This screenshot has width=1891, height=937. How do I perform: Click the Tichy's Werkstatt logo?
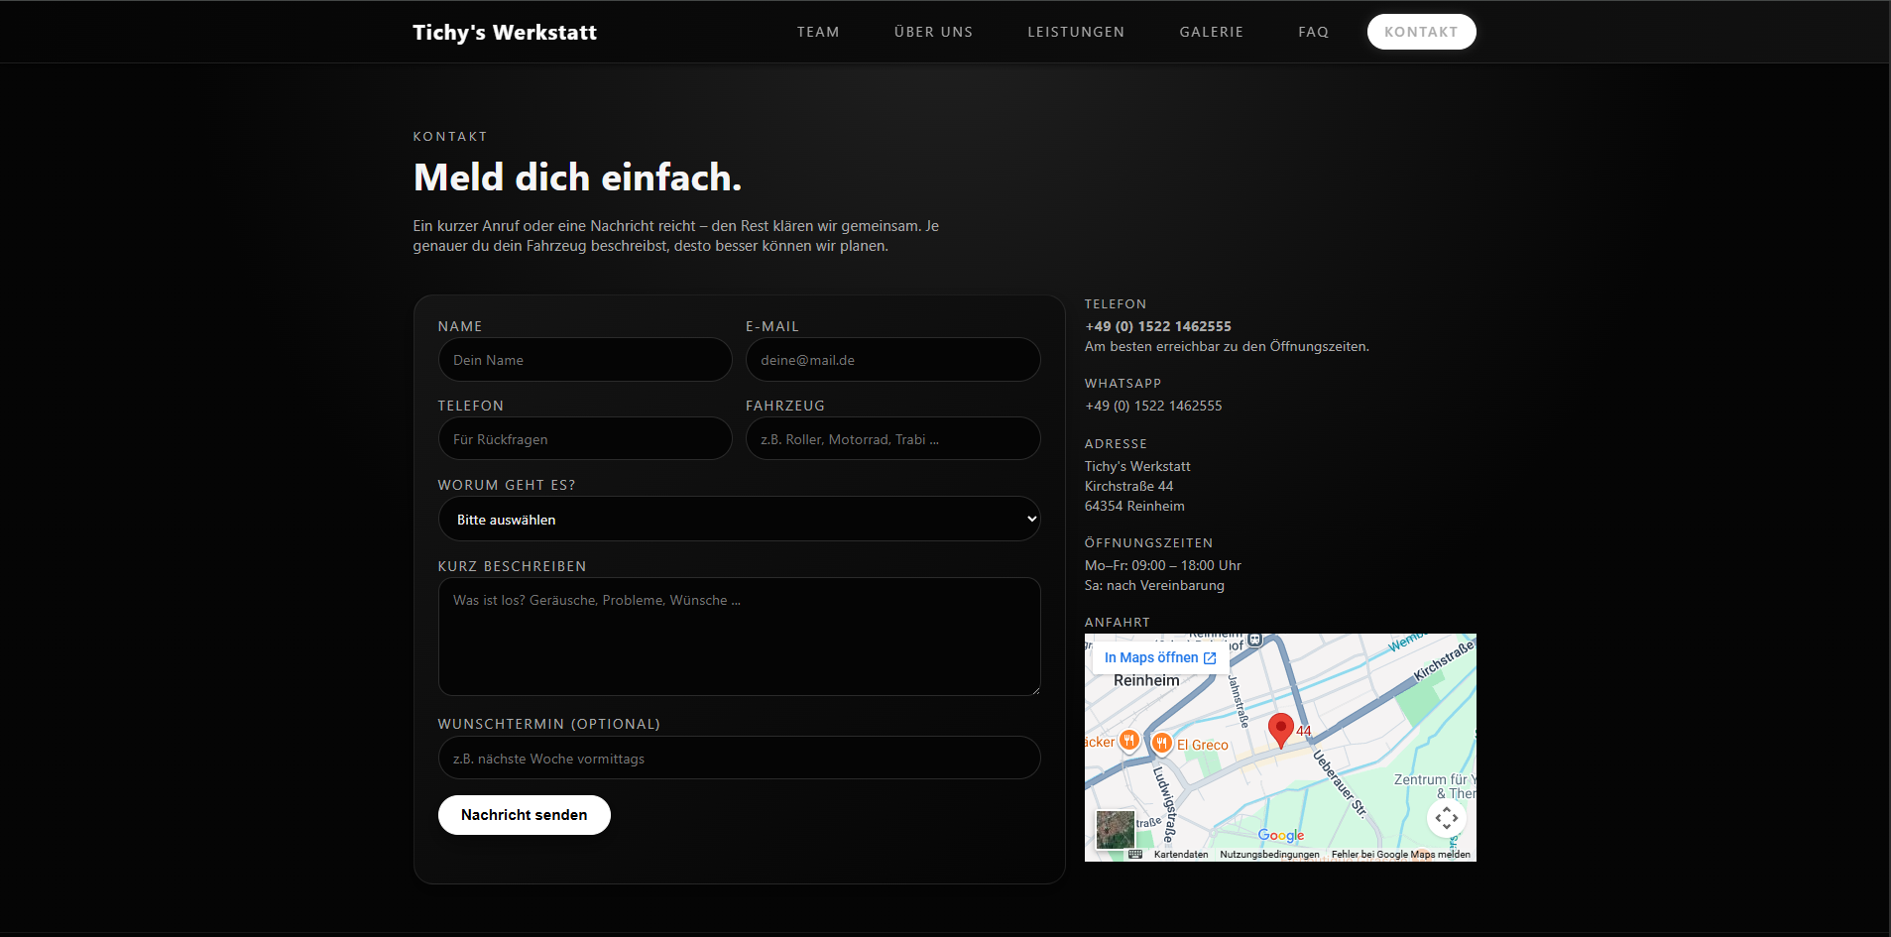[x=505, y=32]
